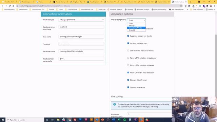217x122 pixels.
Task: Toggle Stop on CREATE error
Action: [128, 80]
